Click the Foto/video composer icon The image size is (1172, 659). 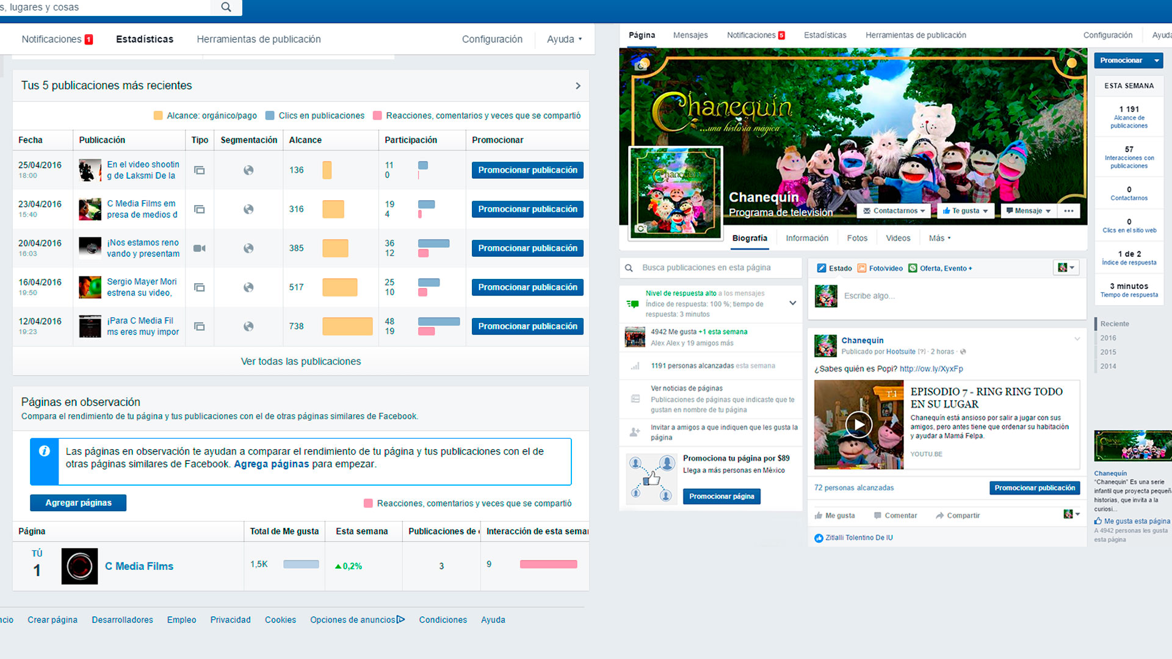click(x=862, y=268)
